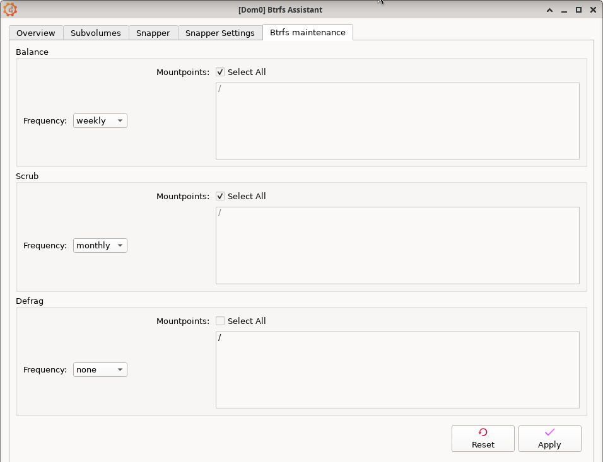The image size is (603, 462).
Task: Close the Btrfs Assistant window
Action: coord(593,9)
